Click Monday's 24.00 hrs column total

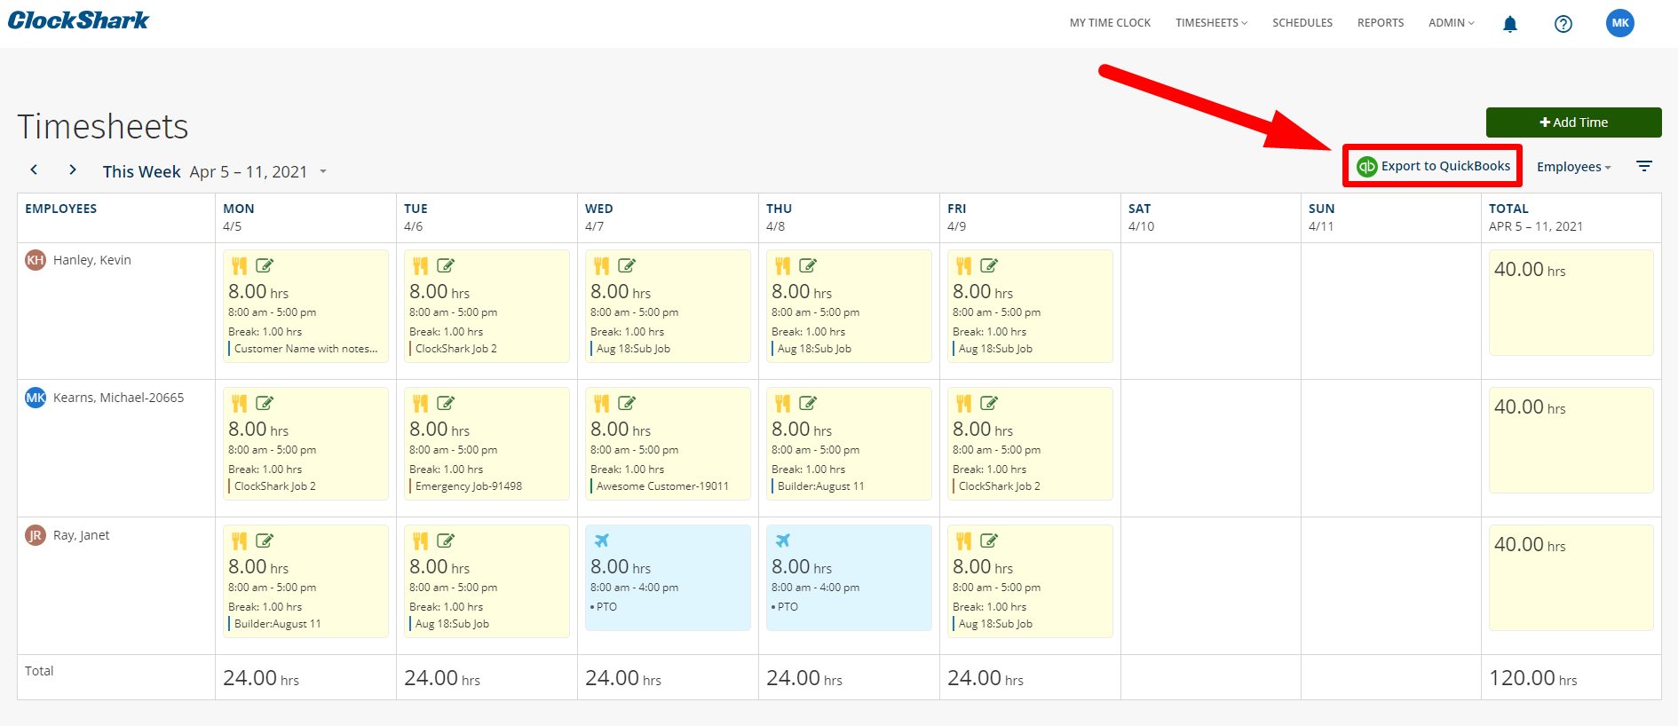point(261,678)
